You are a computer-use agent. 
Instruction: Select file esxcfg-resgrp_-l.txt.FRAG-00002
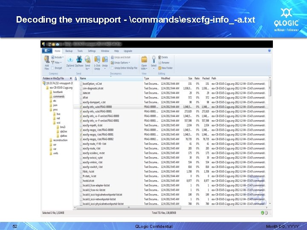(x=170, y=139)
